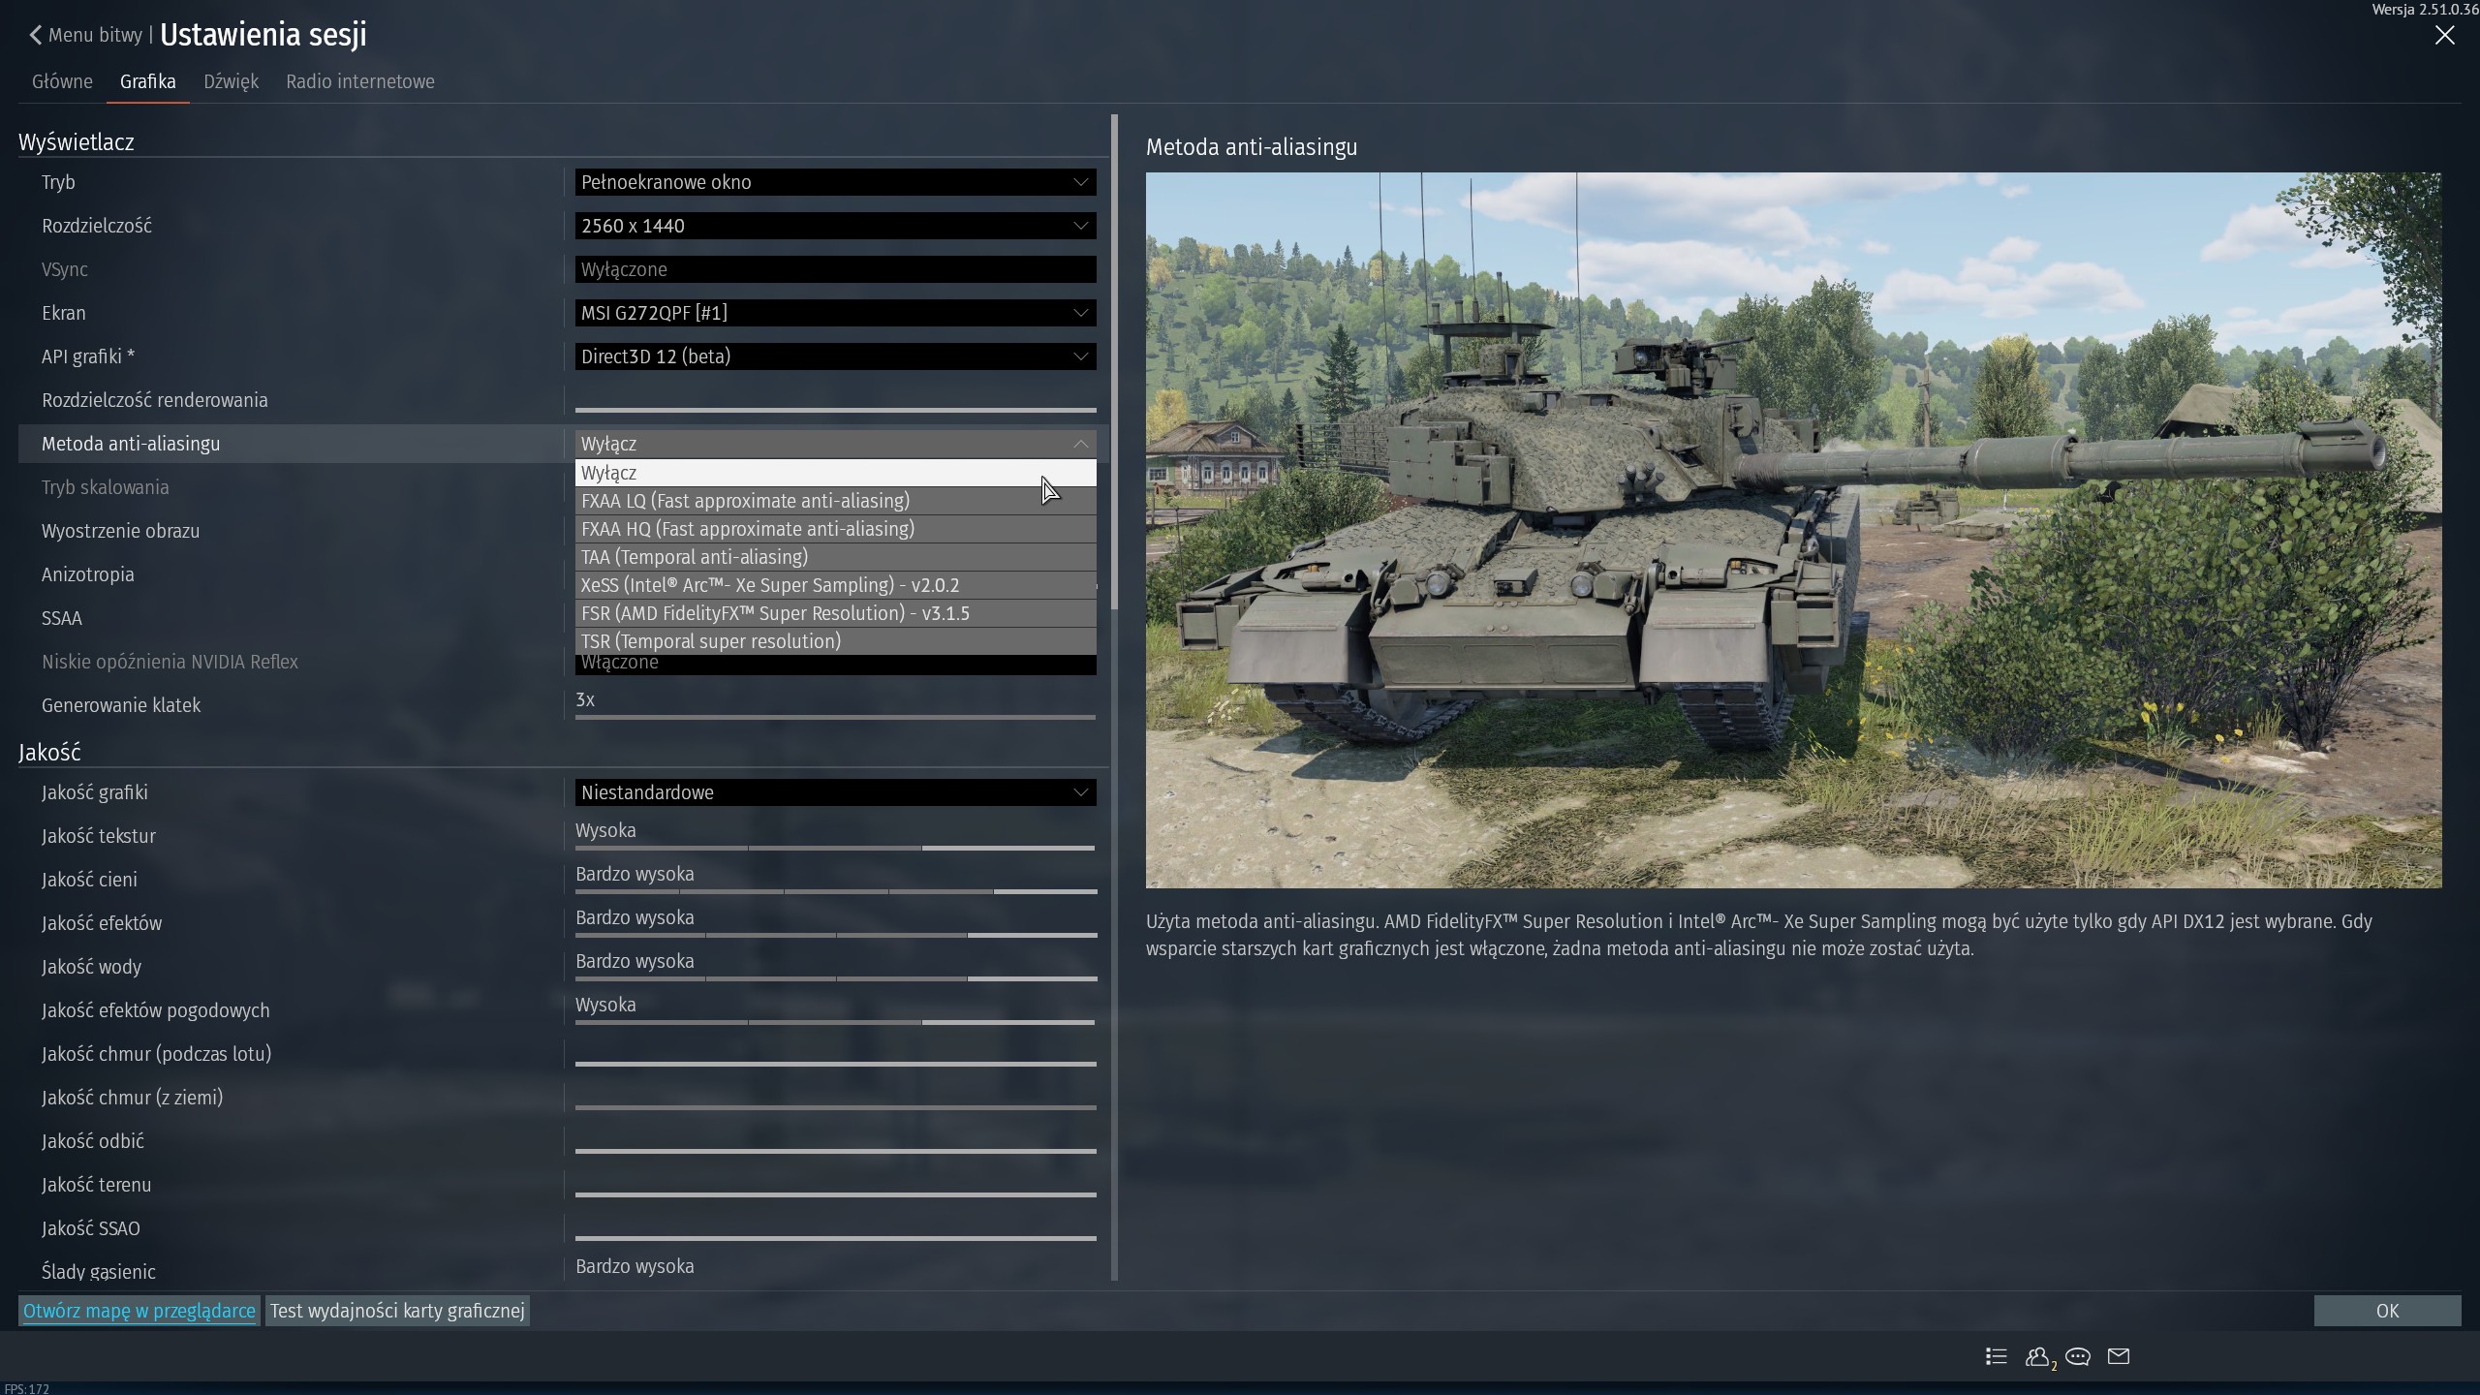Close settings with the X icon

coord(2445,36)
